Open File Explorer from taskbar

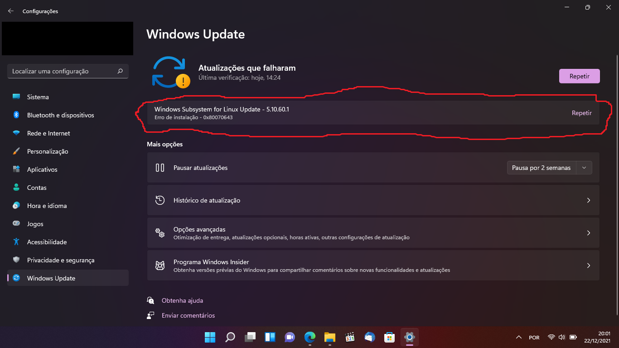(329, 337)
